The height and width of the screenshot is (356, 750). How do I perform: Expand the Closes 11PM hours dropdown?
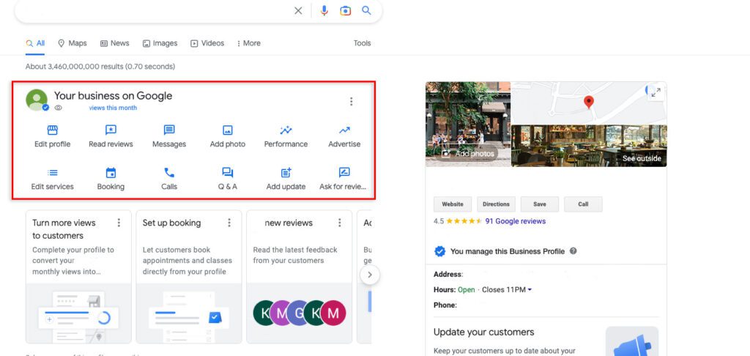pyautogui.click(x=530, y=289)
